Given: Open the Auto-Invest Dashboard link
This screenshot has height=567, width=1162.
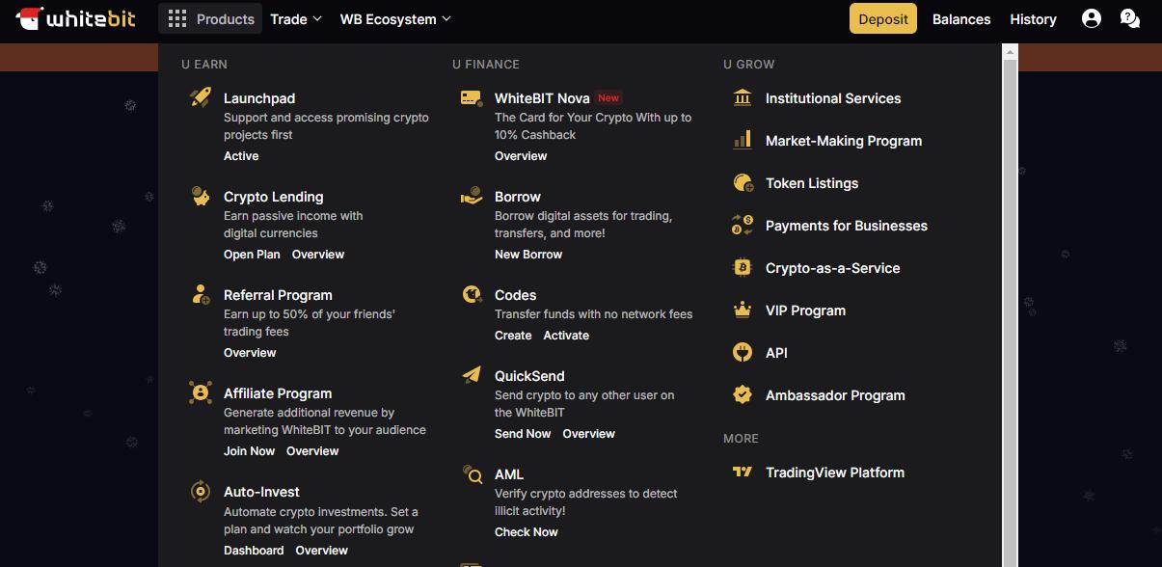Looking at the screenshot, I should click(x=254, y=551).
